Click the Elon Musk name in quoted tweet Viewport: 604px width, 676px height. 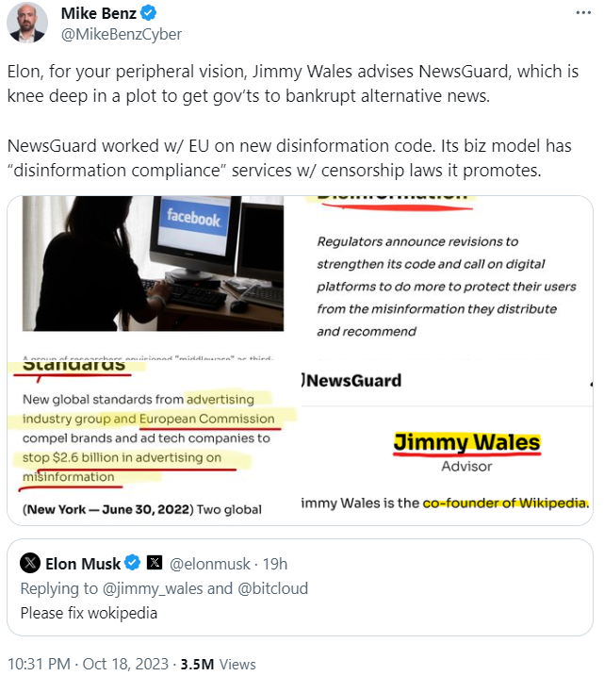tap(83, 564)
